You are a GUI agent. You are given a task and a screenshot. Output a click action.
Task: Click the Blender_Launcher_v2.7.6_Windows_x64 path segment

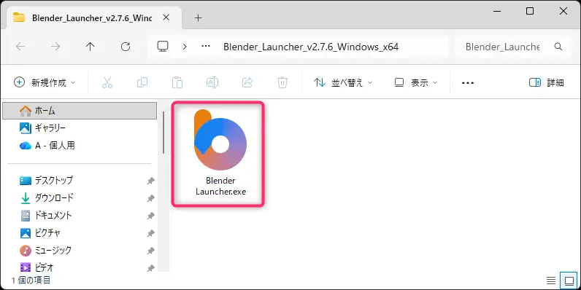pos(311,47)
